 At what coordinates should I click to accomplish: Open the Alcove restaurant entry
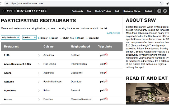pyautogui.click(x=8, y=99)
